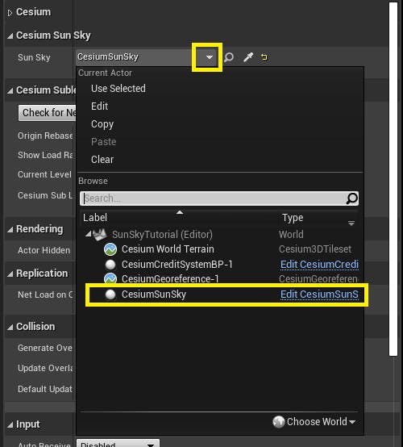The height and width of the screenshot is (447, 403).
Task: Click the Cesium World Terrain tileset icon
Action: 110,249
